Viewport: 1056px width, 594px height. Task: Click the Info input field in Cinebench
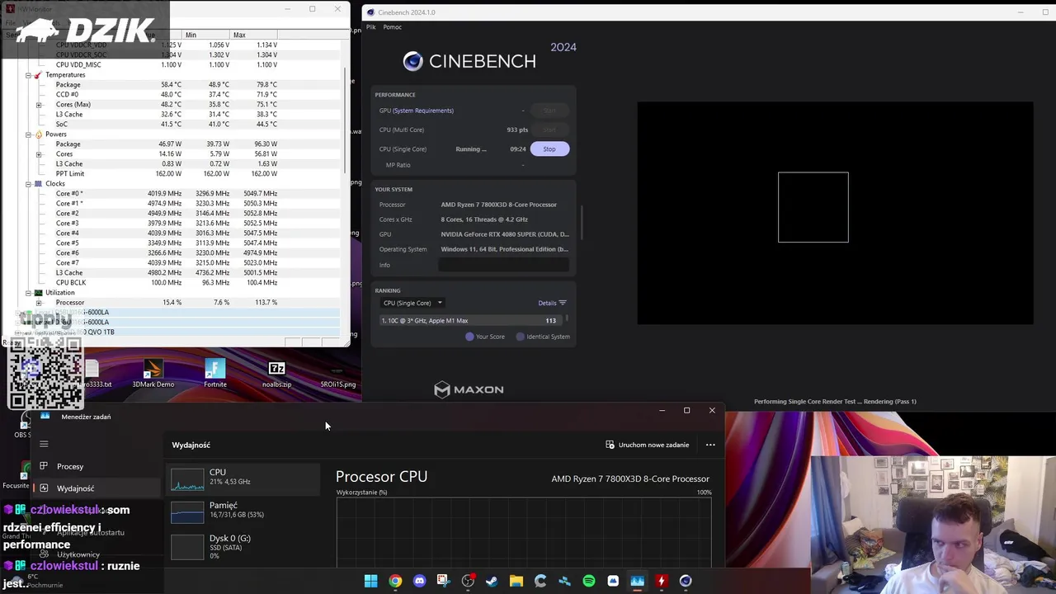tap(502, 265)
